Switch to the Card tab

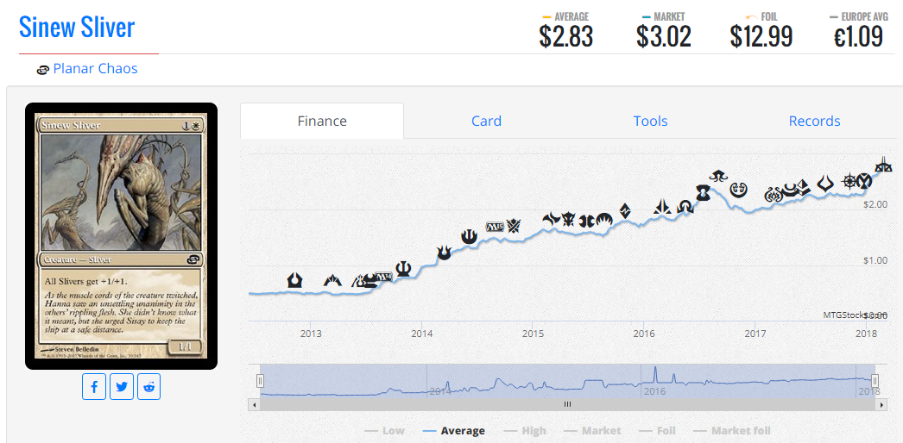point(486,122)
